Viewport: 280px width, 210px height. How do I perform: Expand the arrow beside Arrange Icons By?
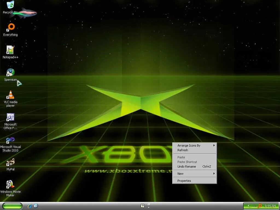click(214, 145)
